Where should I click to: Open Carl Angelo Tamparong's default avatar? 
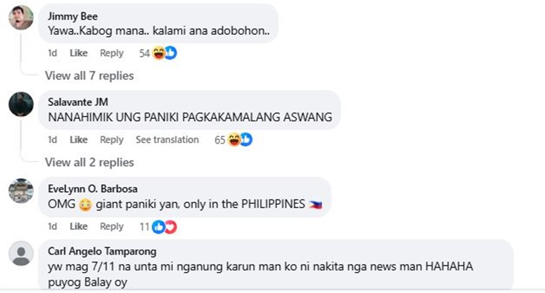21,253
